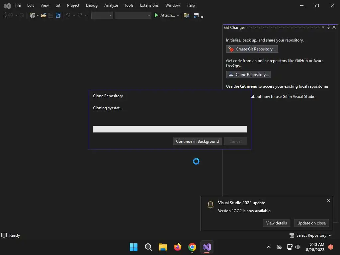
Task: Click the Navigate Backward toolbar icon
Action: [x=10, y=15]
